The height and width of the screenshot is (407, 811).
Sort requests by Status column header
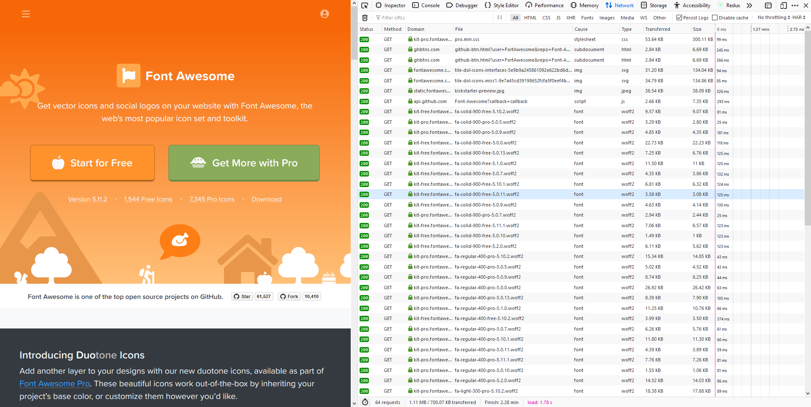click(369, 29)
